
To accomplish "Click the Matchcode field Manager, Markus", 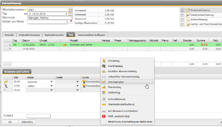I will coord(50,18).
